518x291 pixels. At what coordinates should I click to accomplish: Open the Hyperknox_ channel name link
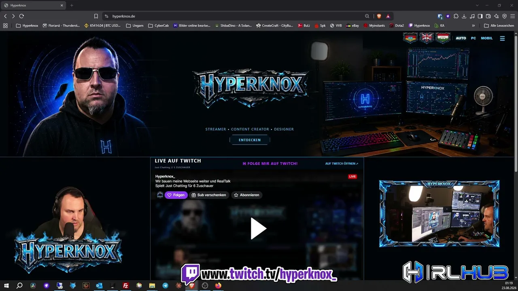point(165,176)
